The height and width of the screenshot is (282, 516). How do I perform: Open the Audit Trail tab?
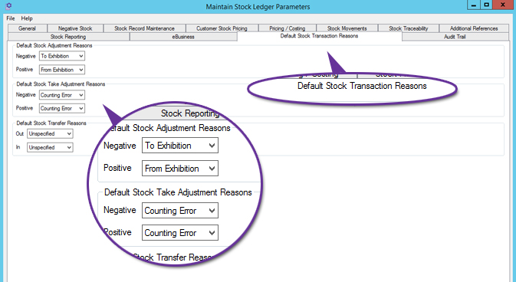point(455,37)
